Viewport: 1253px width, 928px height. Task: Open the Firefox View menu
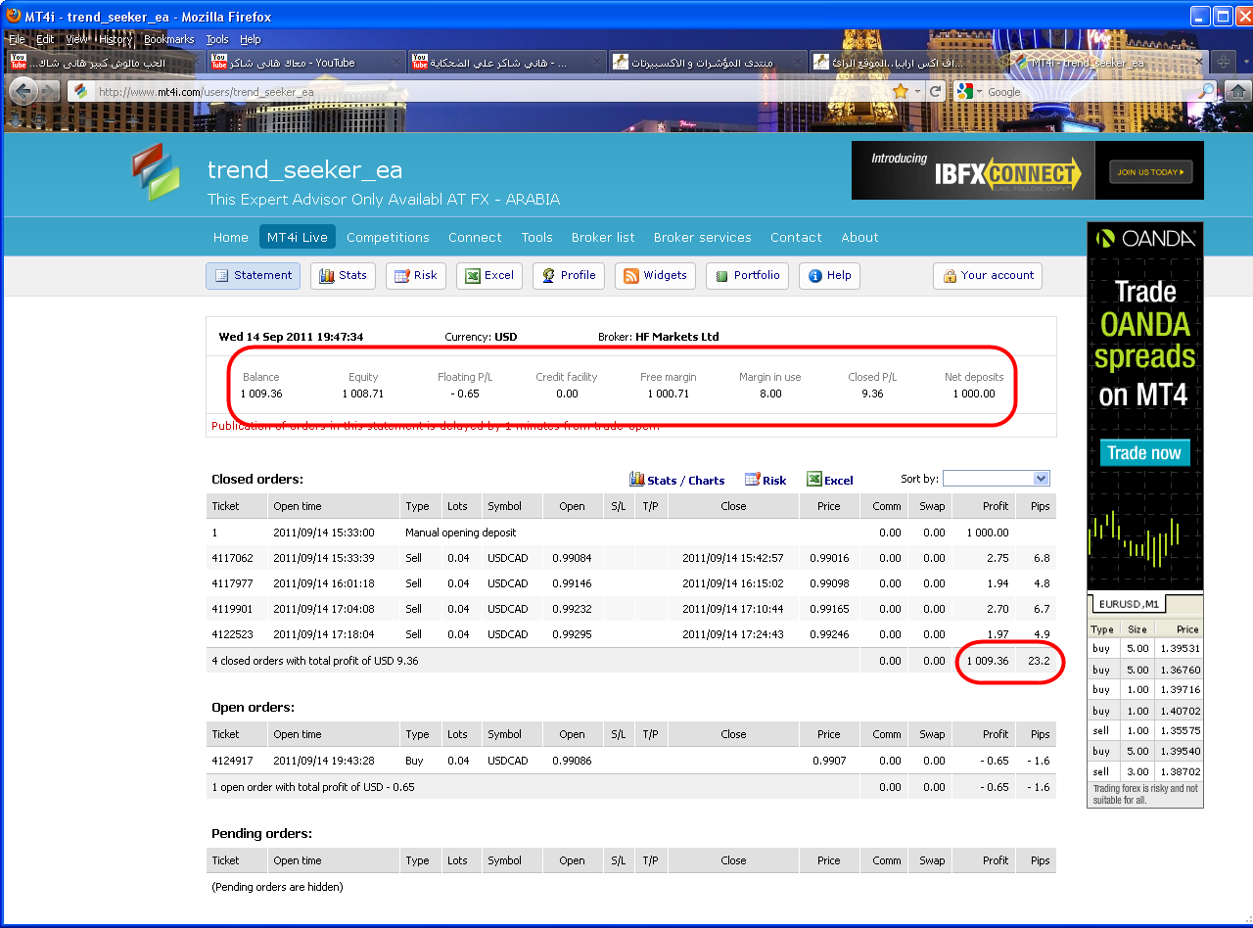75,39
